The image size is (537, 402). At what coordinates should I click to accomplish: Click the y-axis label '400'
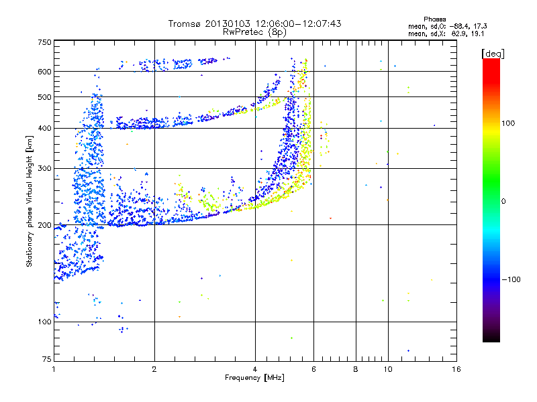(44, 129)
